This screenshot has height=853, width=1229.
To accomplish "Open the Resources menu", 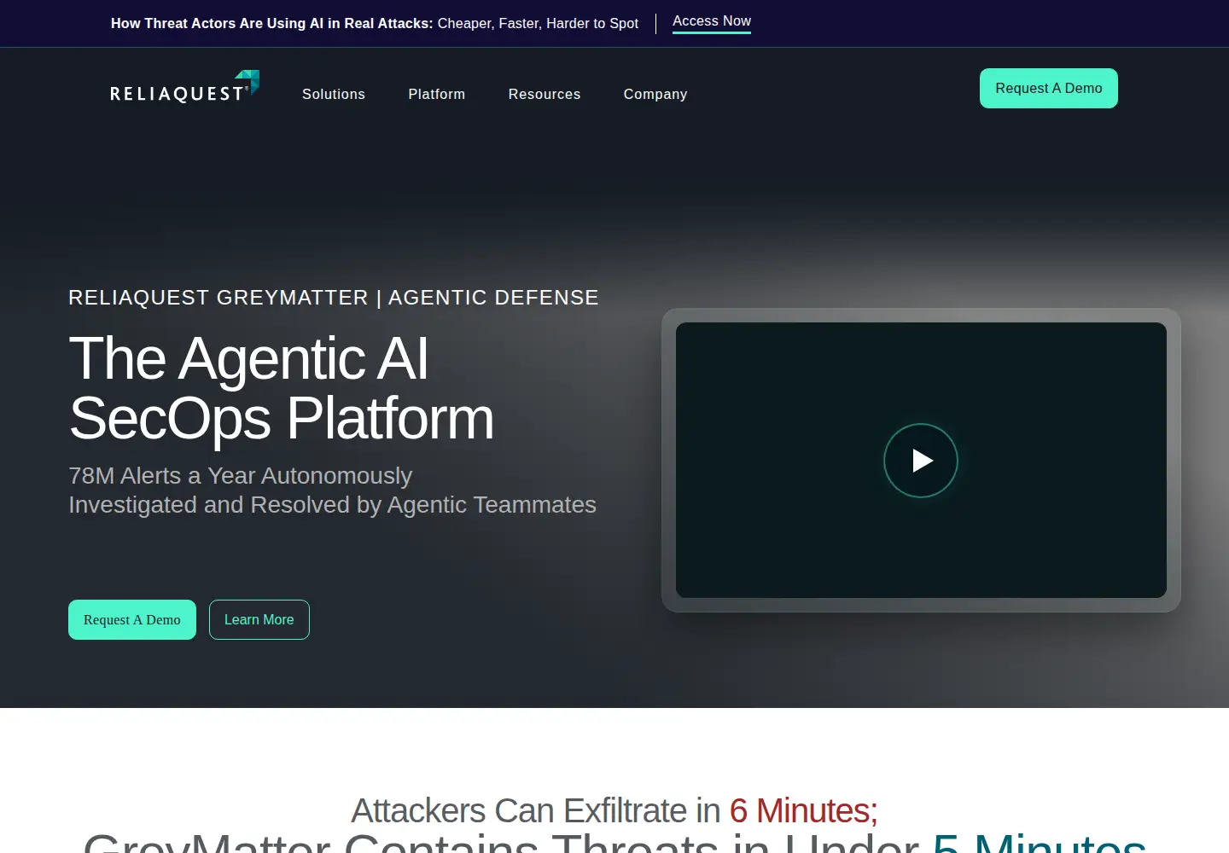I will [x=545, y=94].
